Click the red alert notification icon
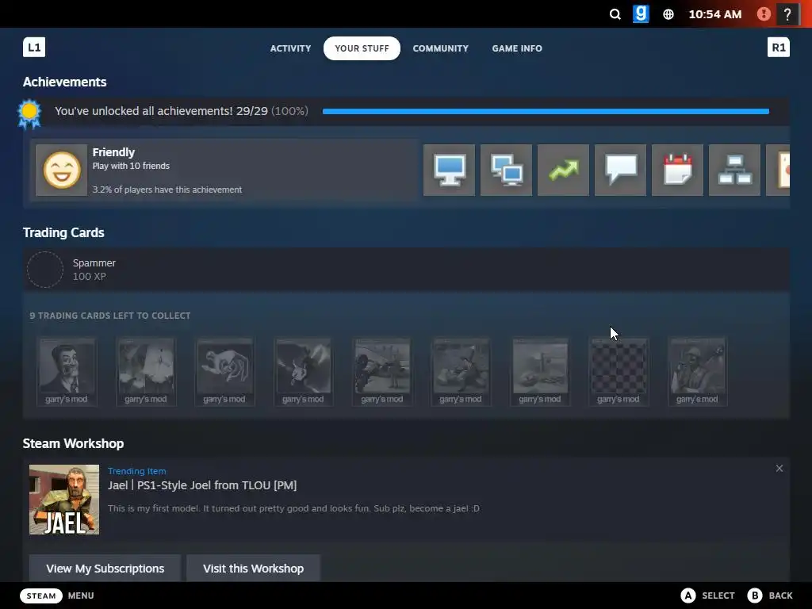This screenshot has width=812, height=609. click(x=764, y=14)
